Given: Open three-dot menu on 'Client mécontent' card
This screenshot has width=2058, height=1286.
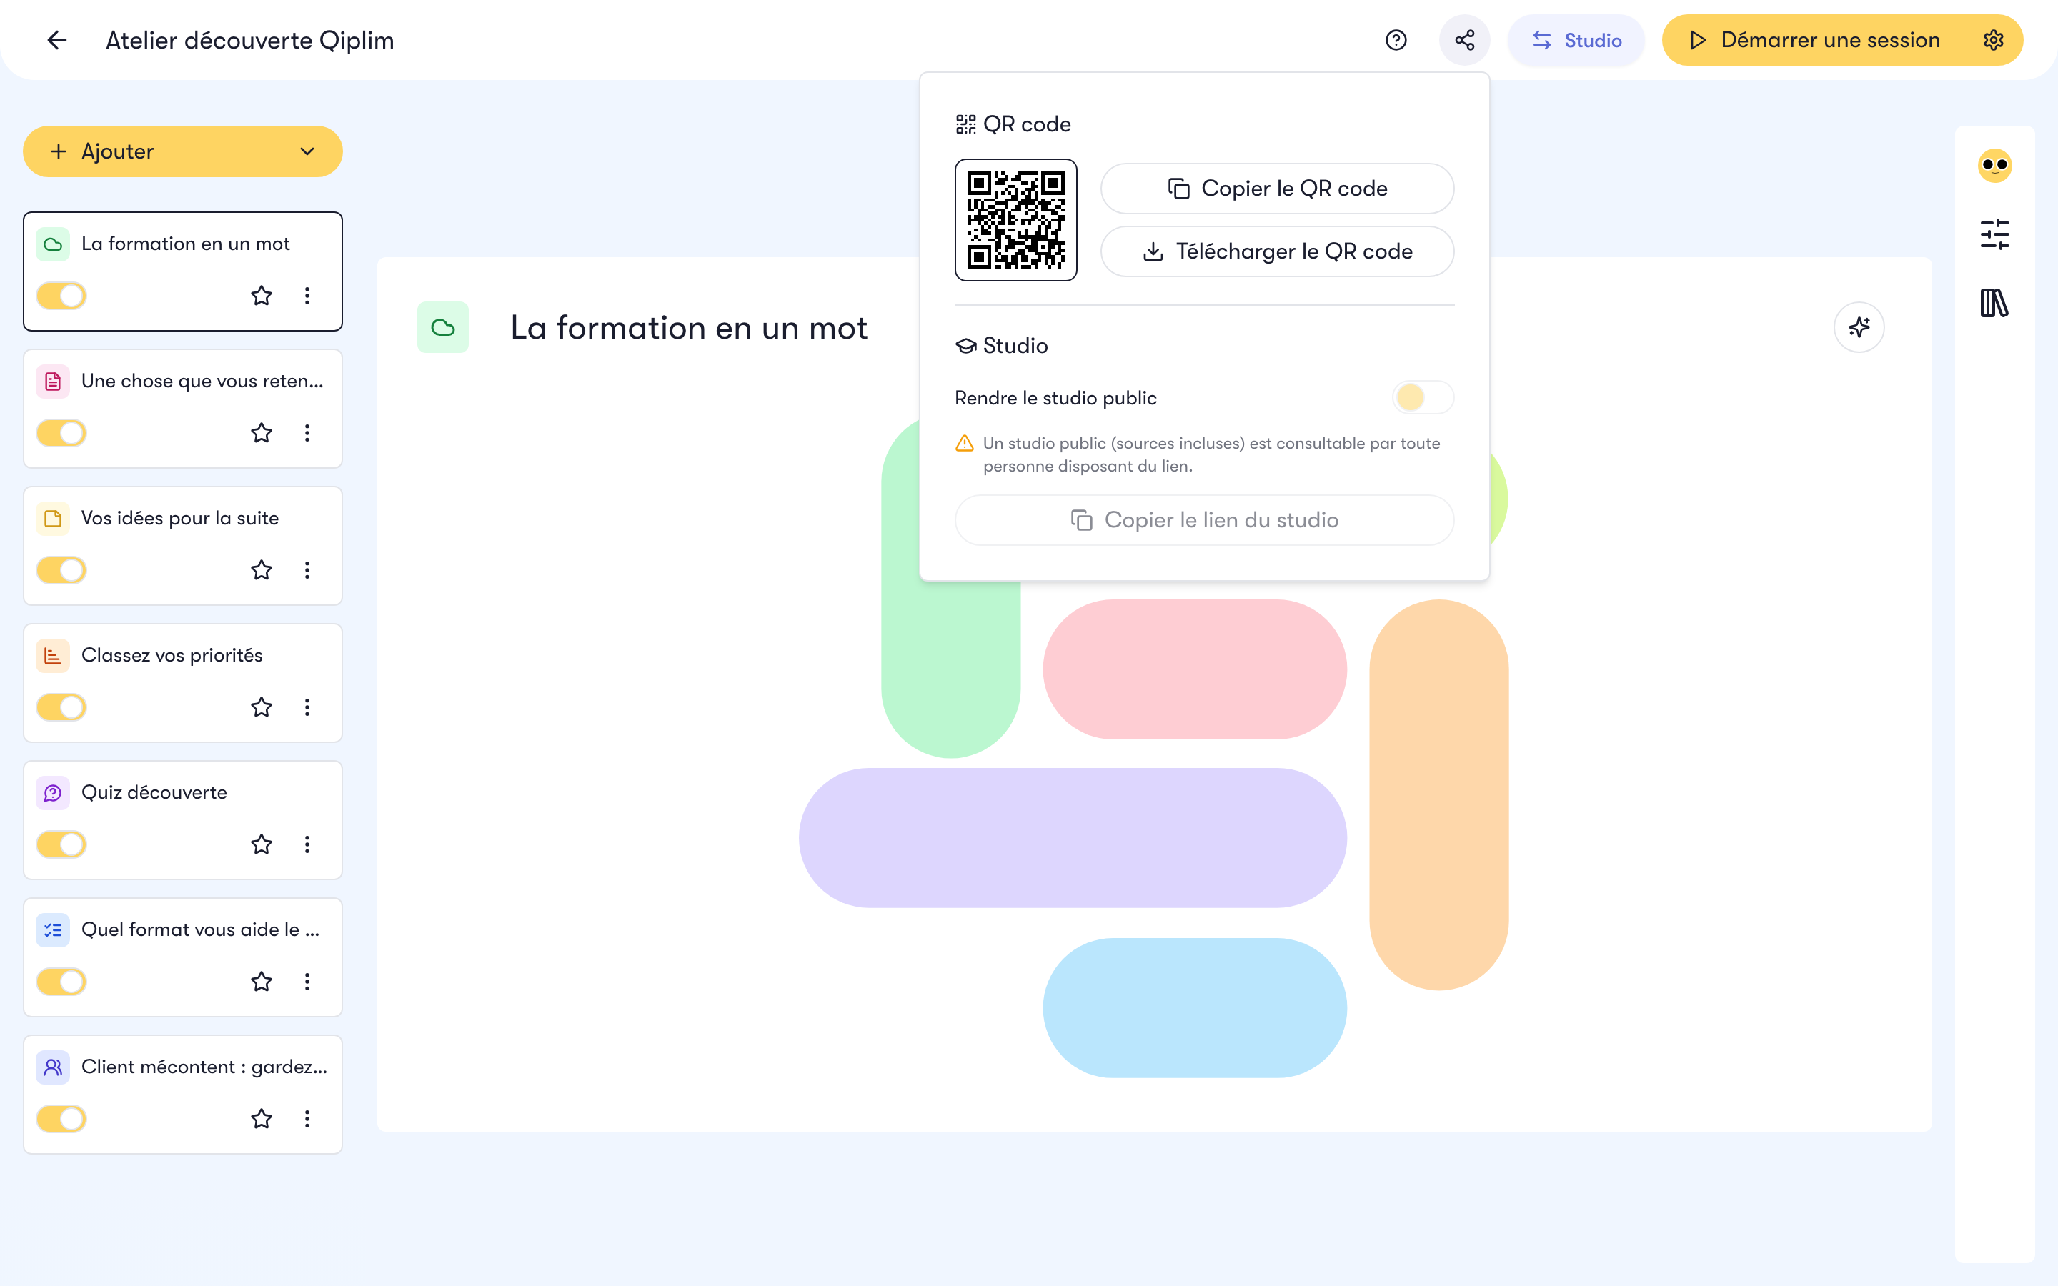Looking at the screenshot, I should pyautogui.click(x=307, y=1118).
